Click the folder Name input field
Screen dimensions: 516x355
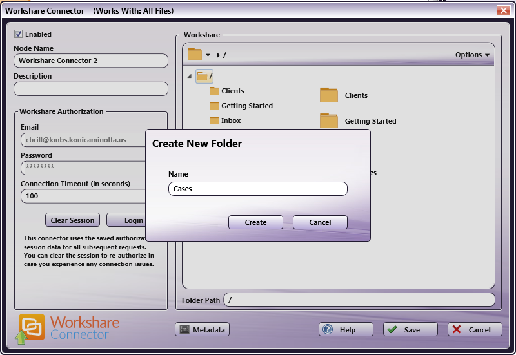[x=257, y=189]
